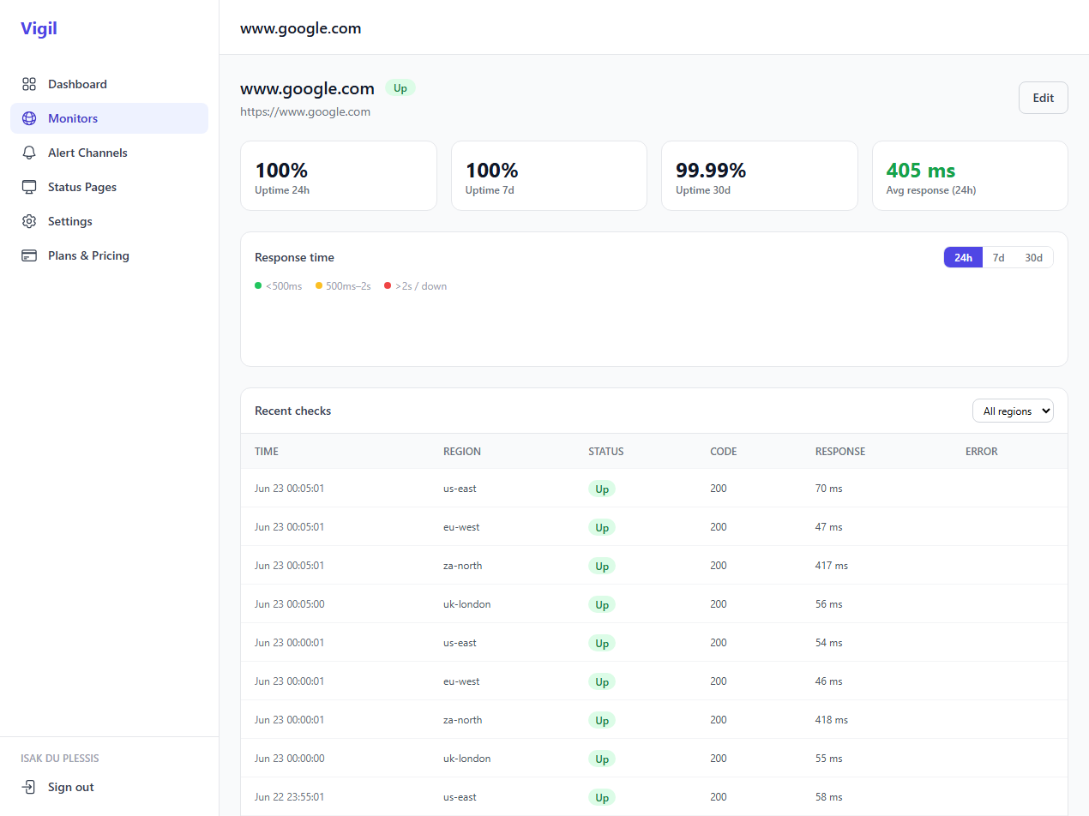Click the ISAK DU PLESSIS user name

pyautogui.click(x=60, y=758)
